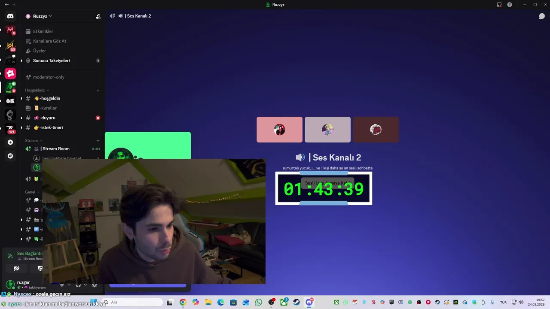
Task: Click the green 01:43:39 timer overlay
Action: 324,189
